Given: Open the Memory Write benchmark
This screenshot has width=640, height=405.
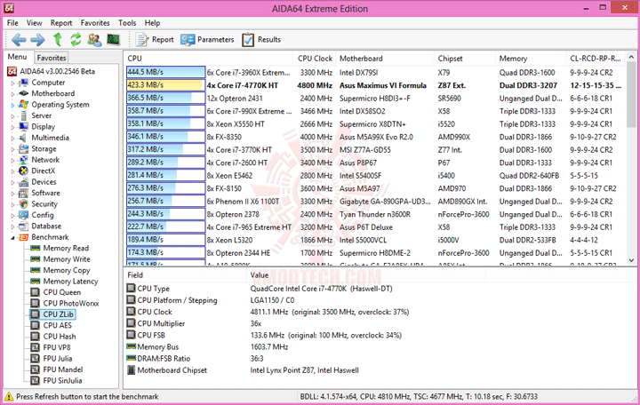Looking at the screenshot, I should (67, 259).
